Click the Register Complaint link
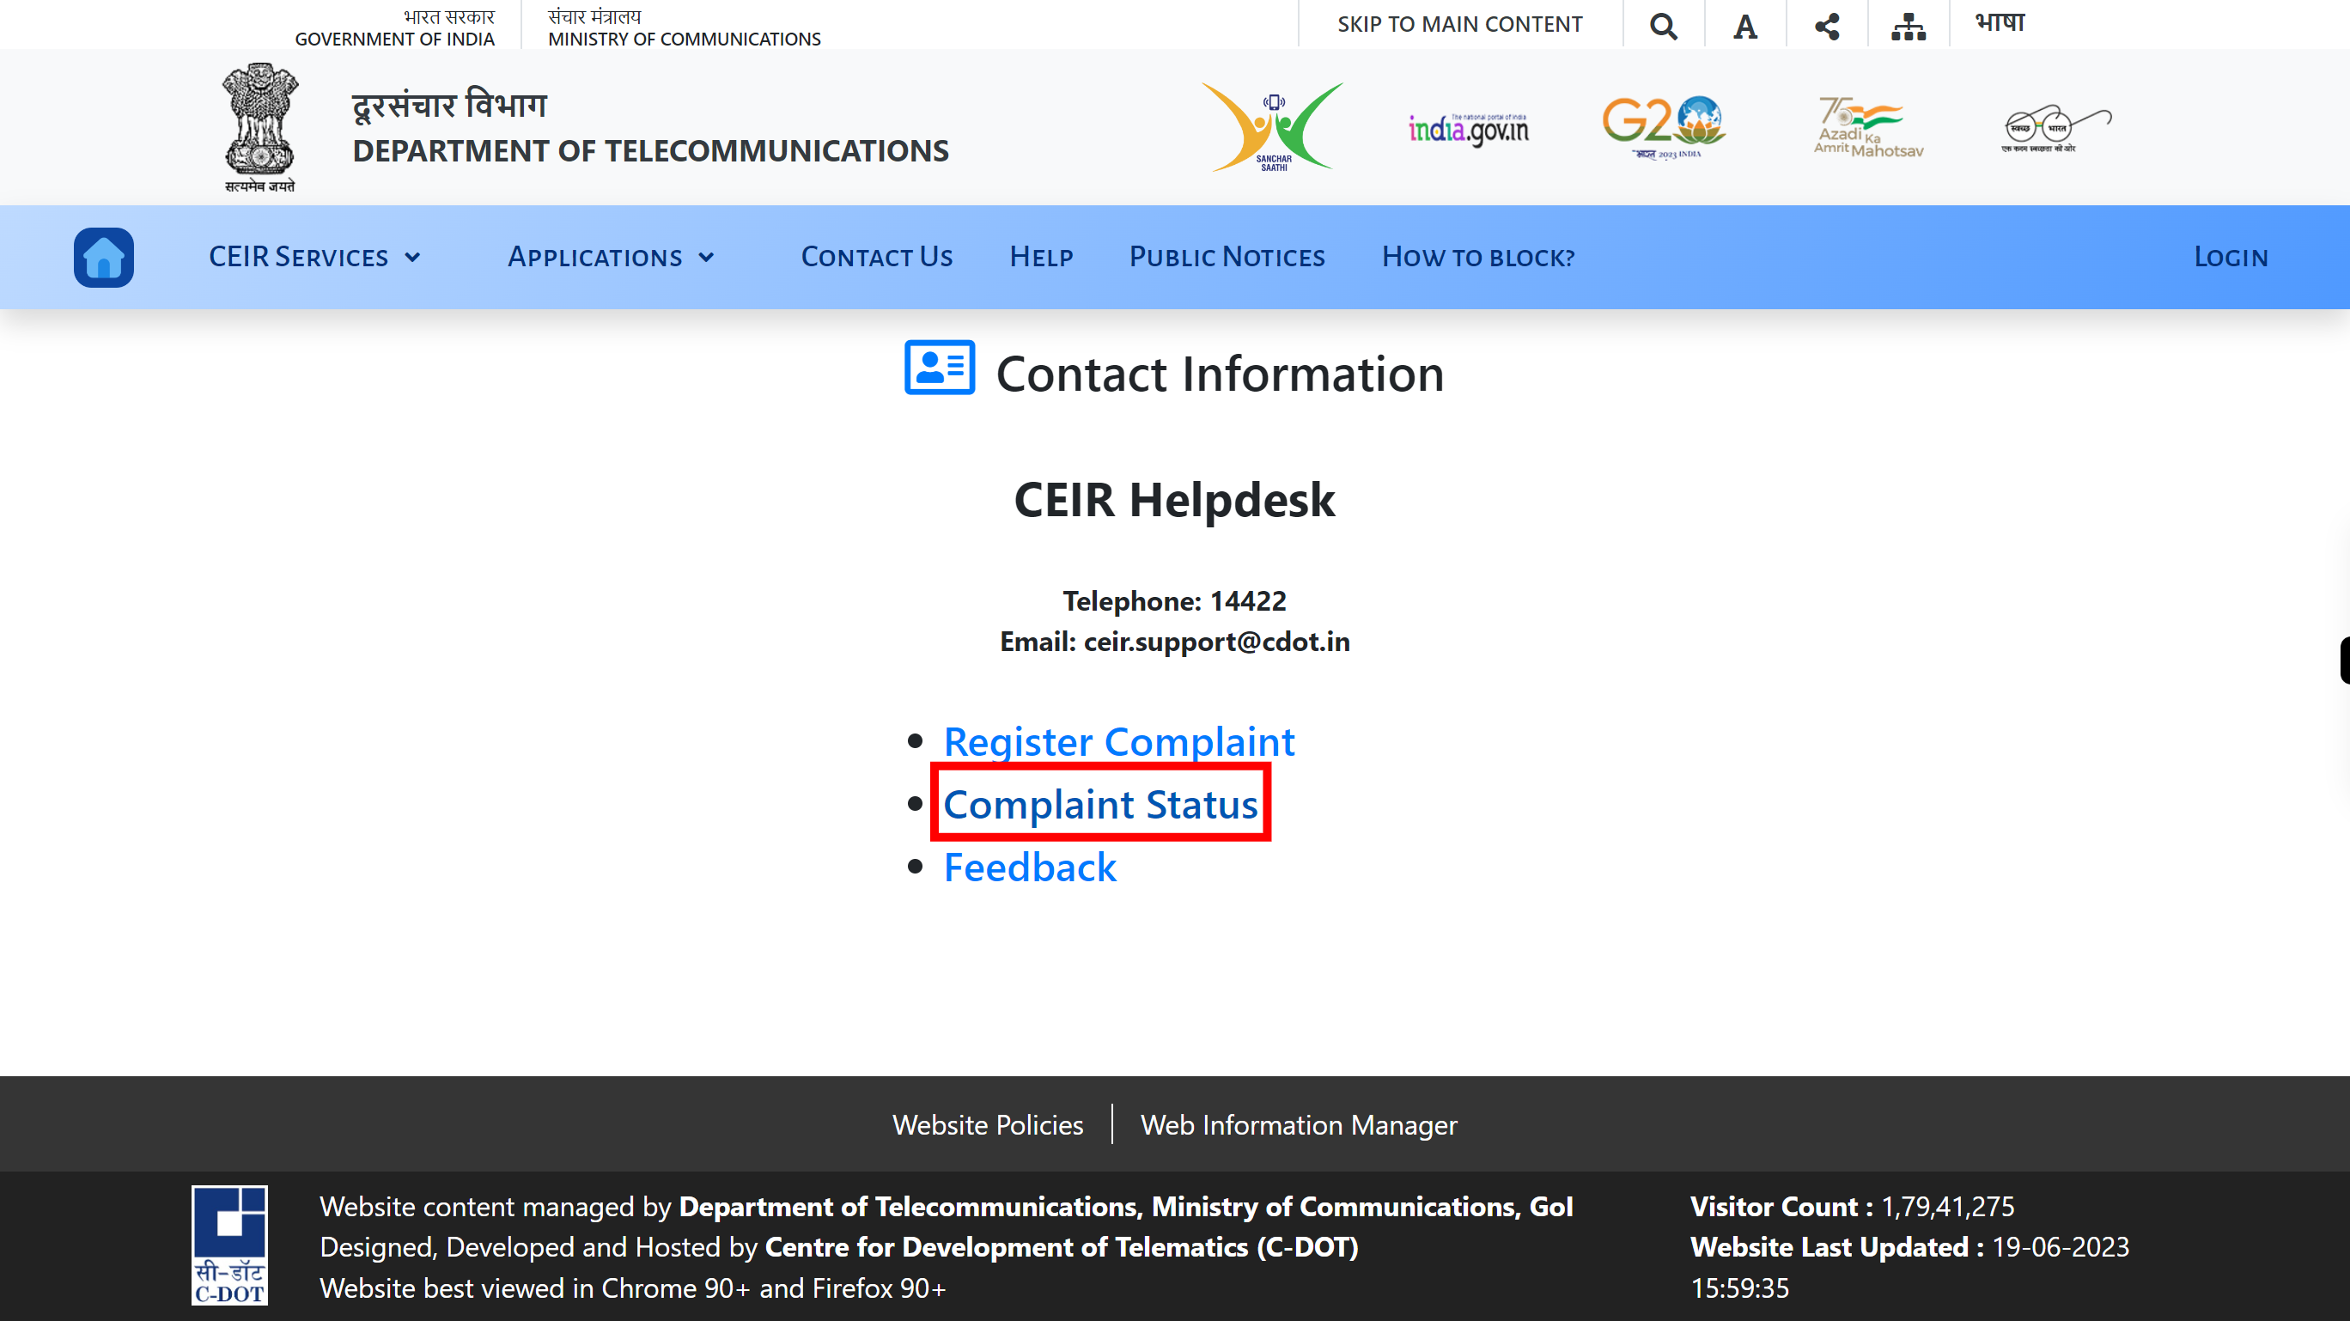2350x1321 pixels. [x=1120, y=740]
